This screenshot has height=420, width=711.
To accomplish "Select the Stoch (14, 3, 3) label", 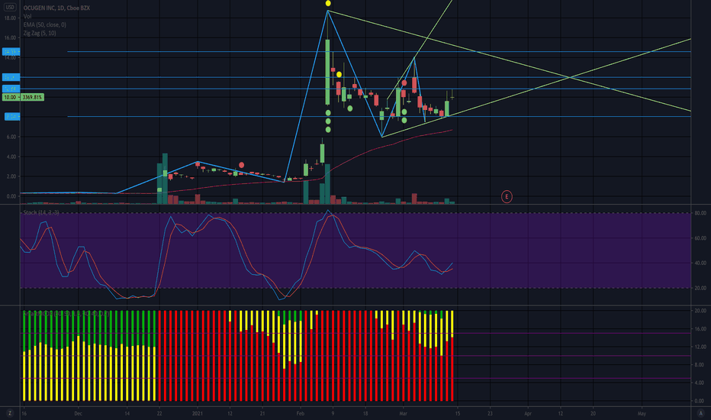I will (x=40, y=212).
